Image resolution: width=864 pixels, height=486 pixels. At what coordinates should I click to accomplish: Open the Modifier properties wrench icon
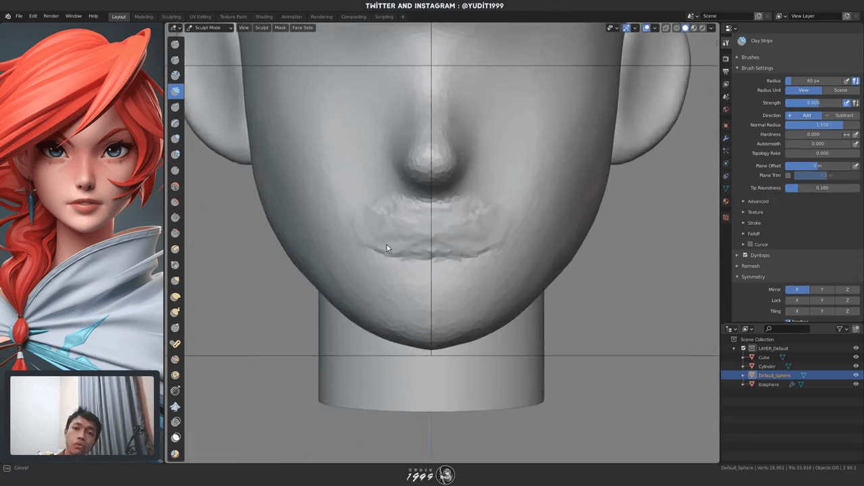pyautogui.click(x=726, y=138)
